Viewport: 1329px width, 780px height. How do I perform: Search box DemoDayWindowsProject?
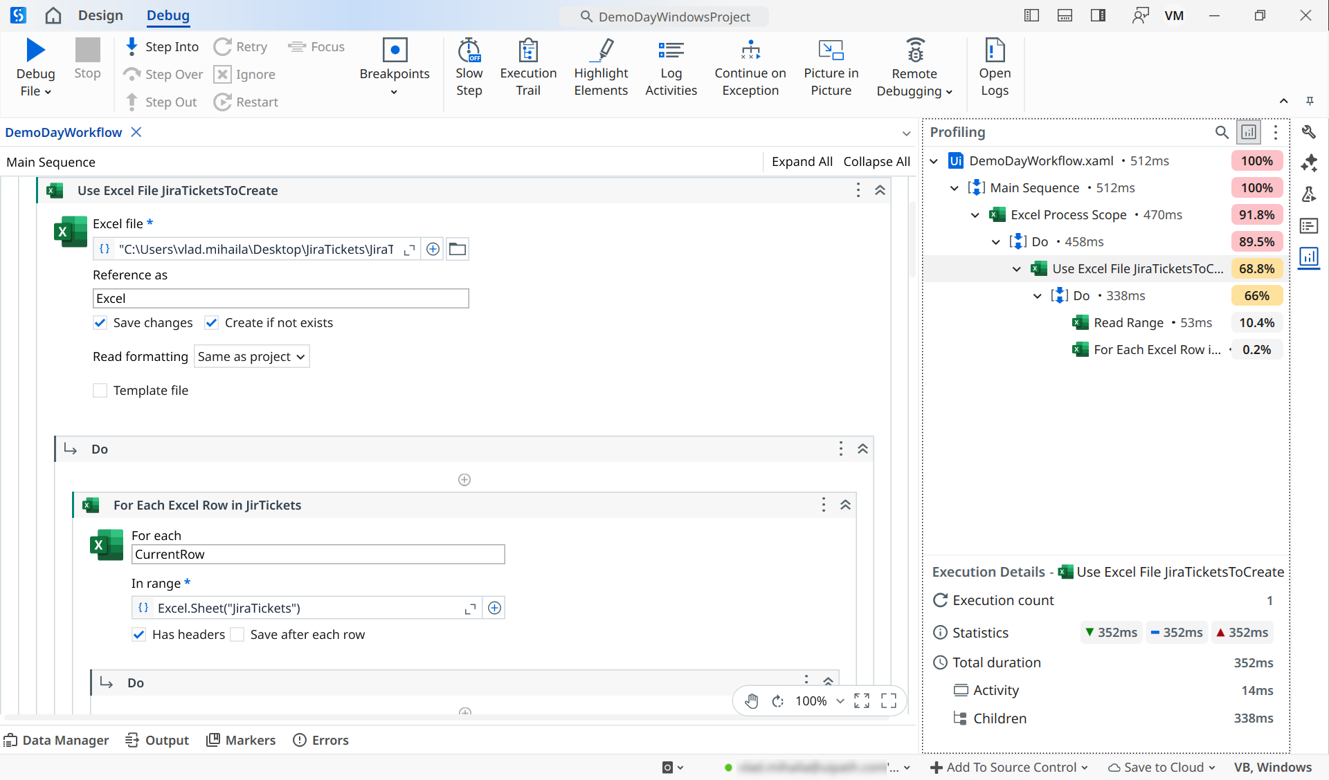coord(664,17)
